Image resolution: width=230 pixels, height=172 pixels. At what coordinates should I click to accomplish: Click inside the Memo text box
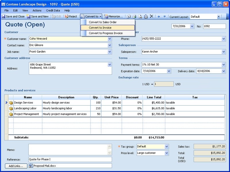68,150
